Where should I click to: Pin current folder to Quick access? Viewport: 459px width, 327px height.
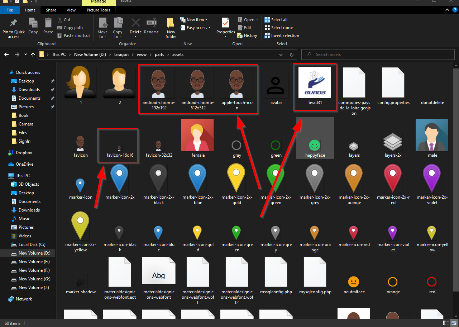[x=14, y=28]
